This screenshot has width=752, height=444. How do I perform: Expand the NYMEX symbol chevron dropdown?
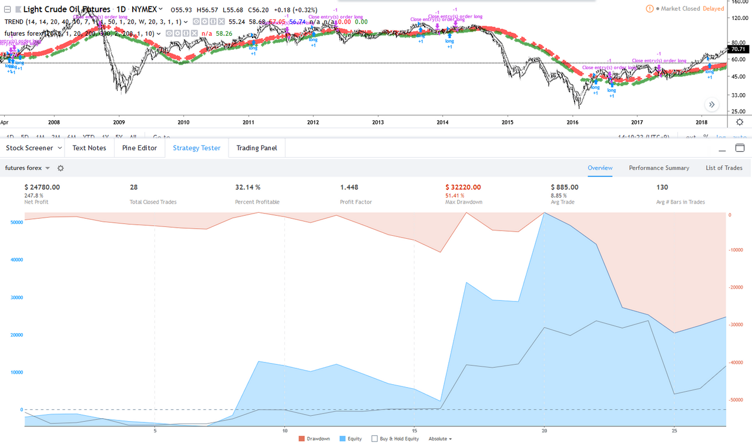pos(160,9)
